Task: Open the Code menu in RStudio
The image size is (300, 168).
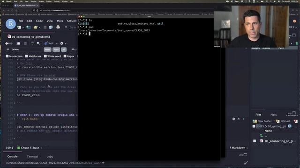Action: (x=39, y=21)
